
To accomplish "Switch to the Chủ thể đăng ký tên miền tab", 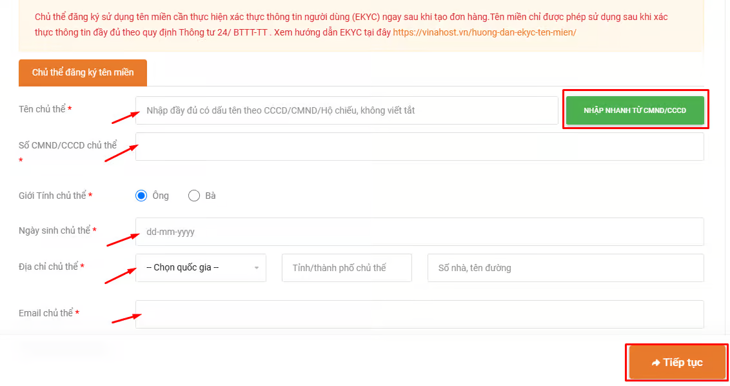I will pos(83,72).
